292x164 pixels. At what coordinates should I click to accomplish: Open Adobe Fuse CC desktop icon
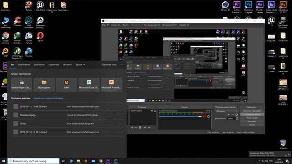(283, 7)
